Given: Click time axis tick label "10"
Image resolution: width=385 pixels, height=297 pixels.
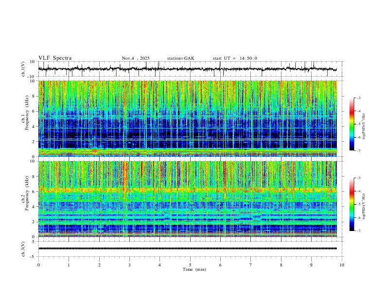Looking at the screenshot, I should (x=342, y=265).
